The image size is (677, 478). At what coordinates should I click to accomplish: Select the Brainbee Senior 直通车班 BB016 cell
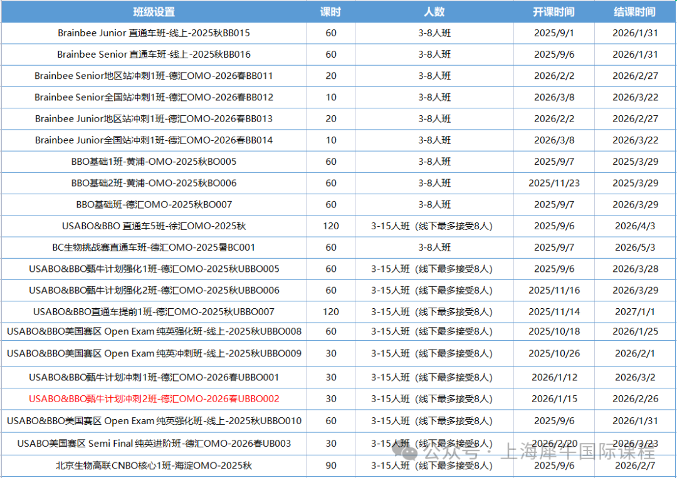click(154, 55)
